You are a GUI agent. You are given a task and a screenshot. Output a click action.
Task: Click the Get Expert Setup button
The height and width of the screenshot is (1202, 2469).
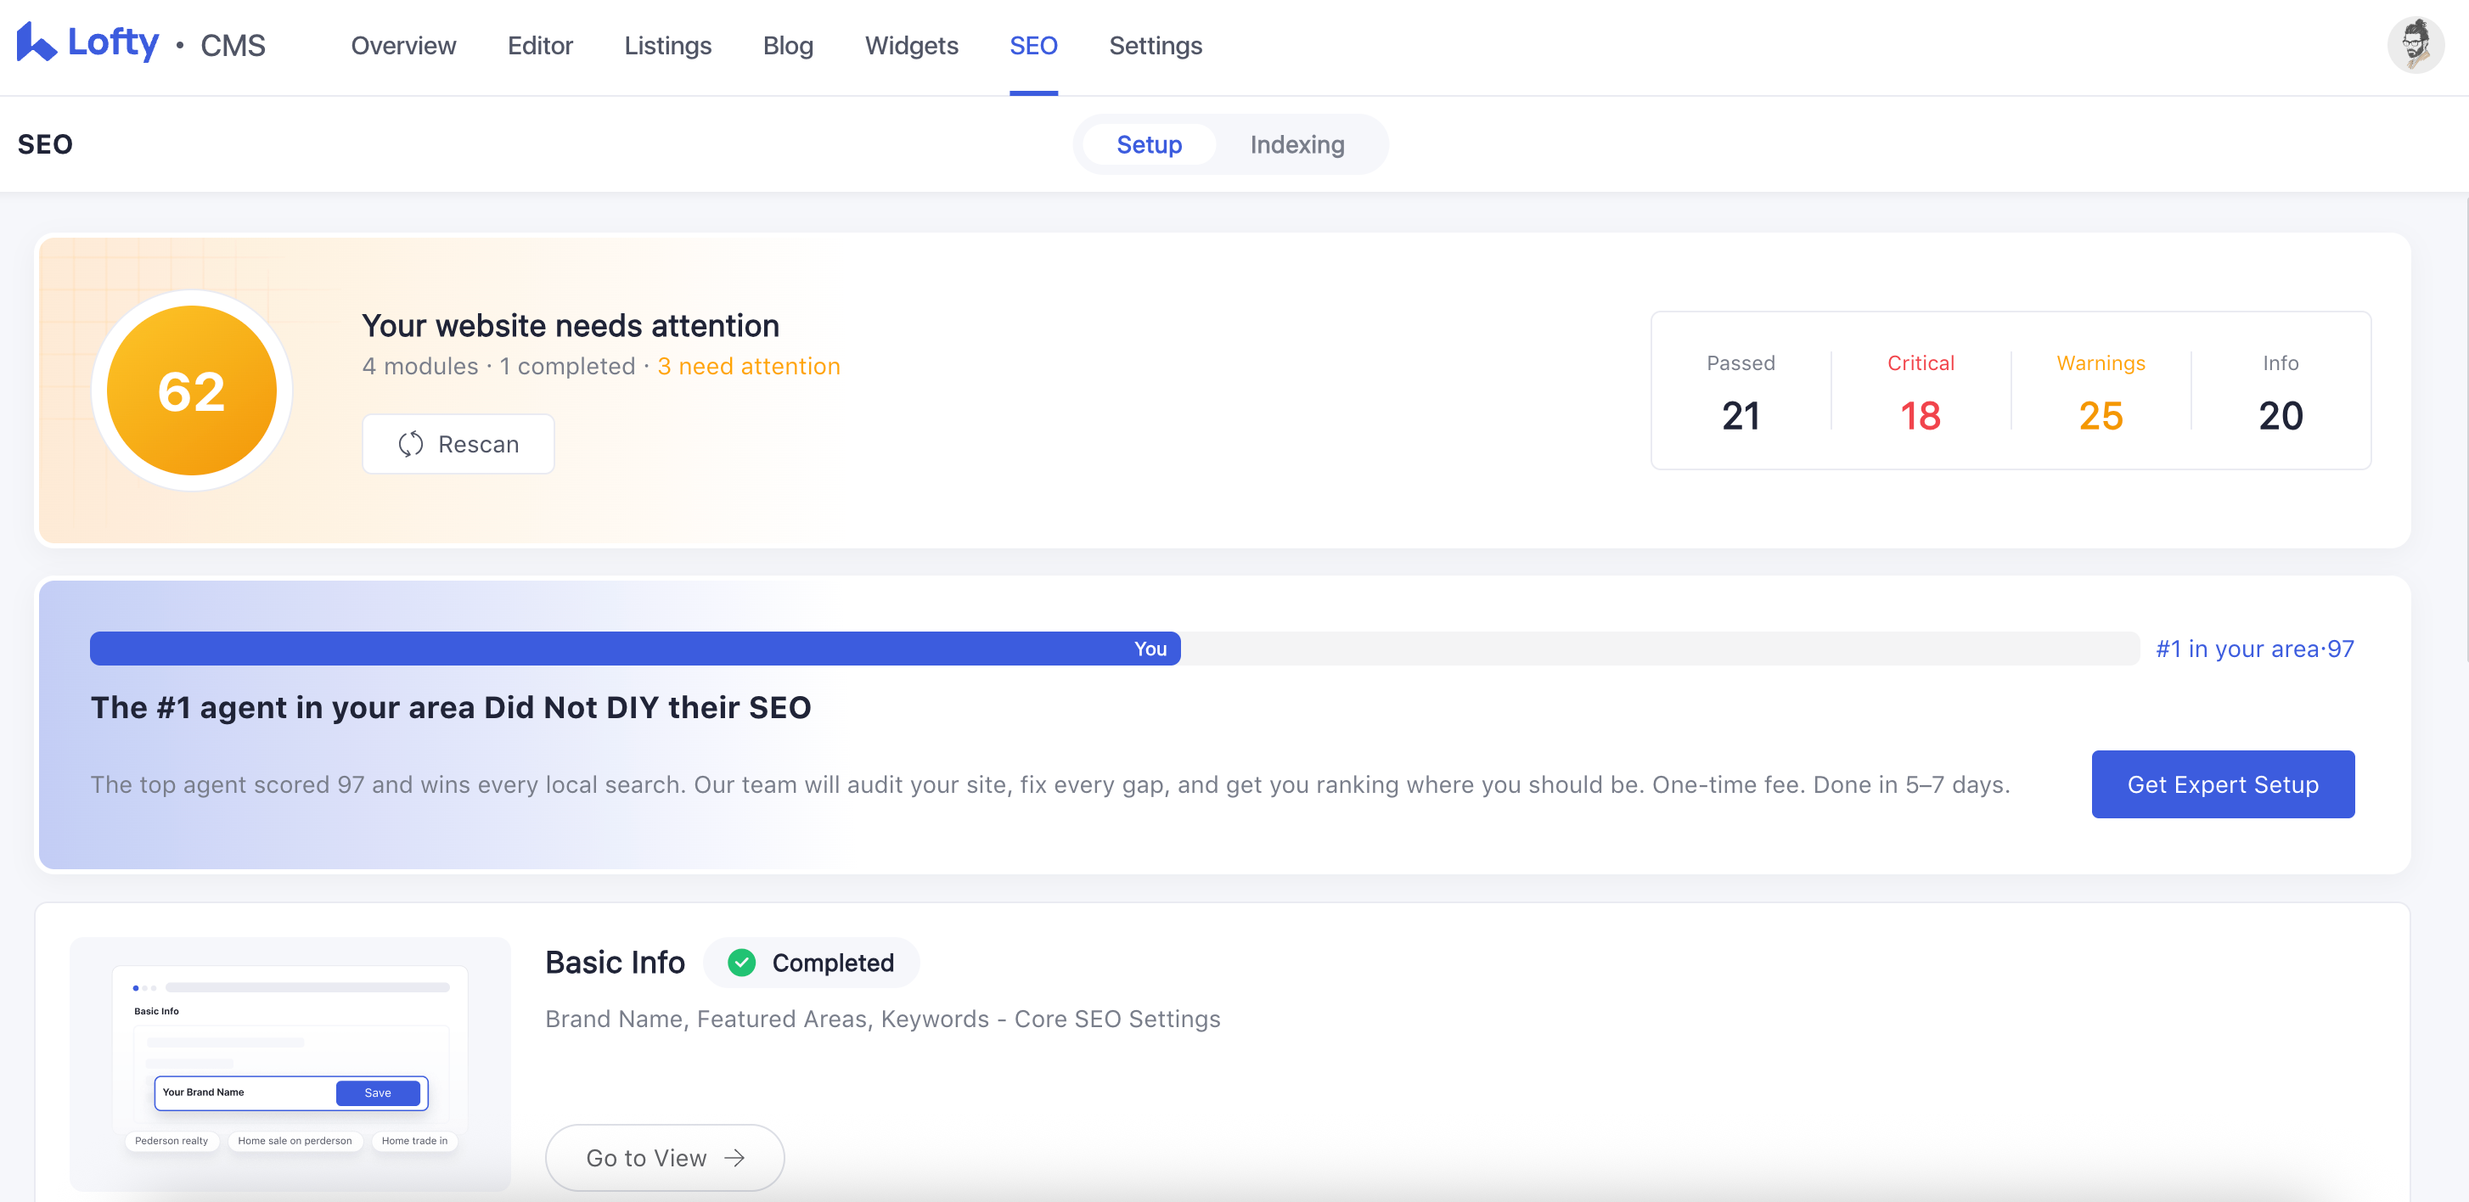(2223, 784)
